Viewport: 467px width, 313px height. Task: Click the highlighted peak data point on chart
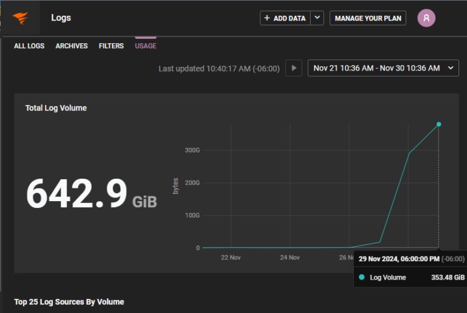point(438,124)
